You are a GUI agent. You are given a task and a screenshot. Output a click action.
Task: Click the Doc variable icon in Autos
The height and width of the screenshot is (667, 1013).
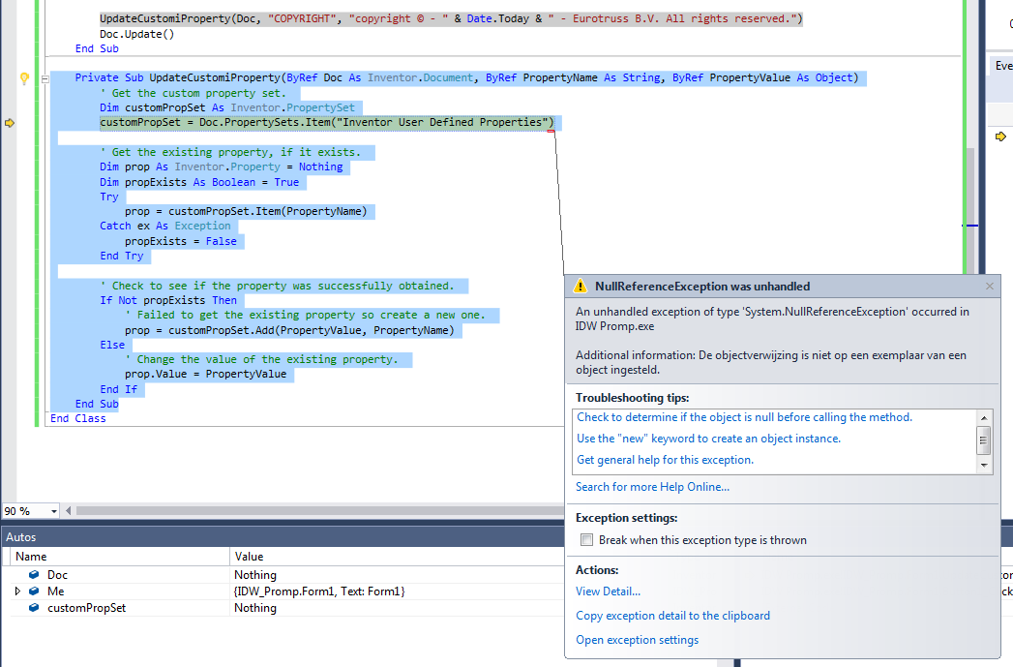[36, 574]
